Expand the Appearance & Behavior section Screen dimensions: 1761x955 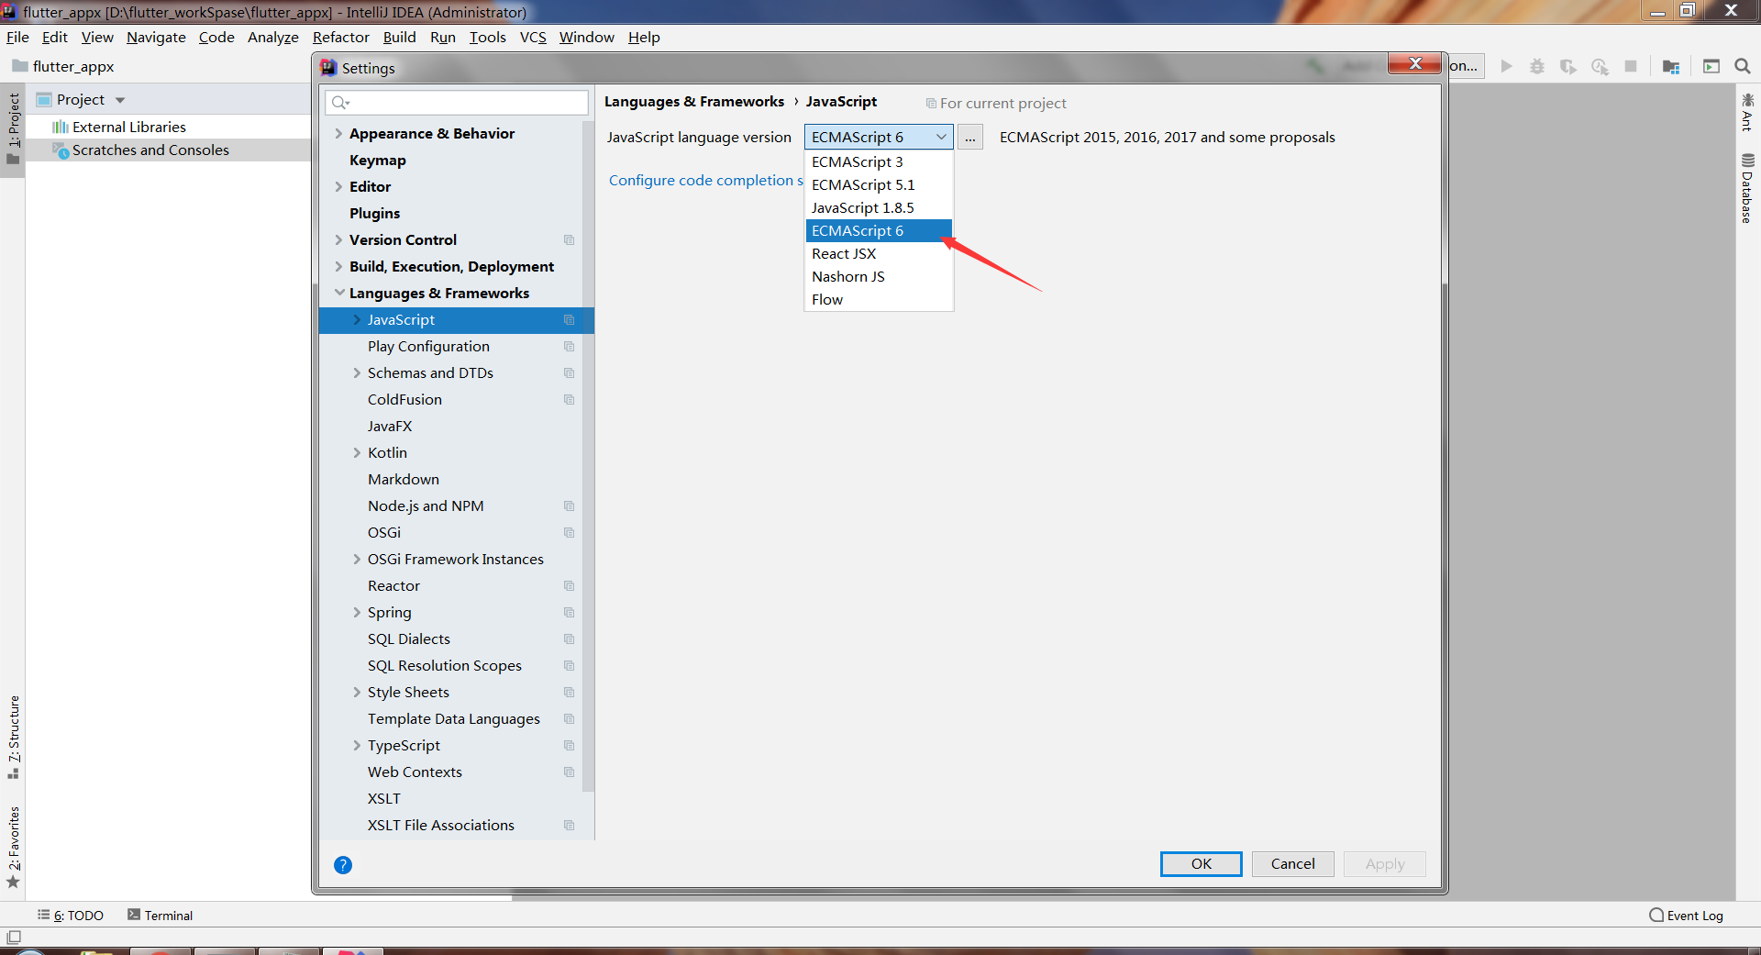point(338,133)
